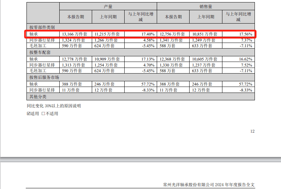
Task: Select the 按整车配套 section row
Action: click(40, 52)
